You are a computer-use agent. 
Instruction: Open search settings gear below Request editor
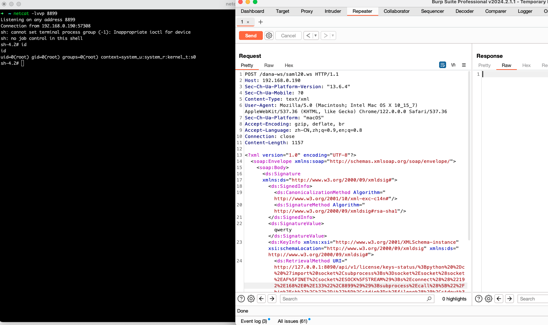[251, 299]
